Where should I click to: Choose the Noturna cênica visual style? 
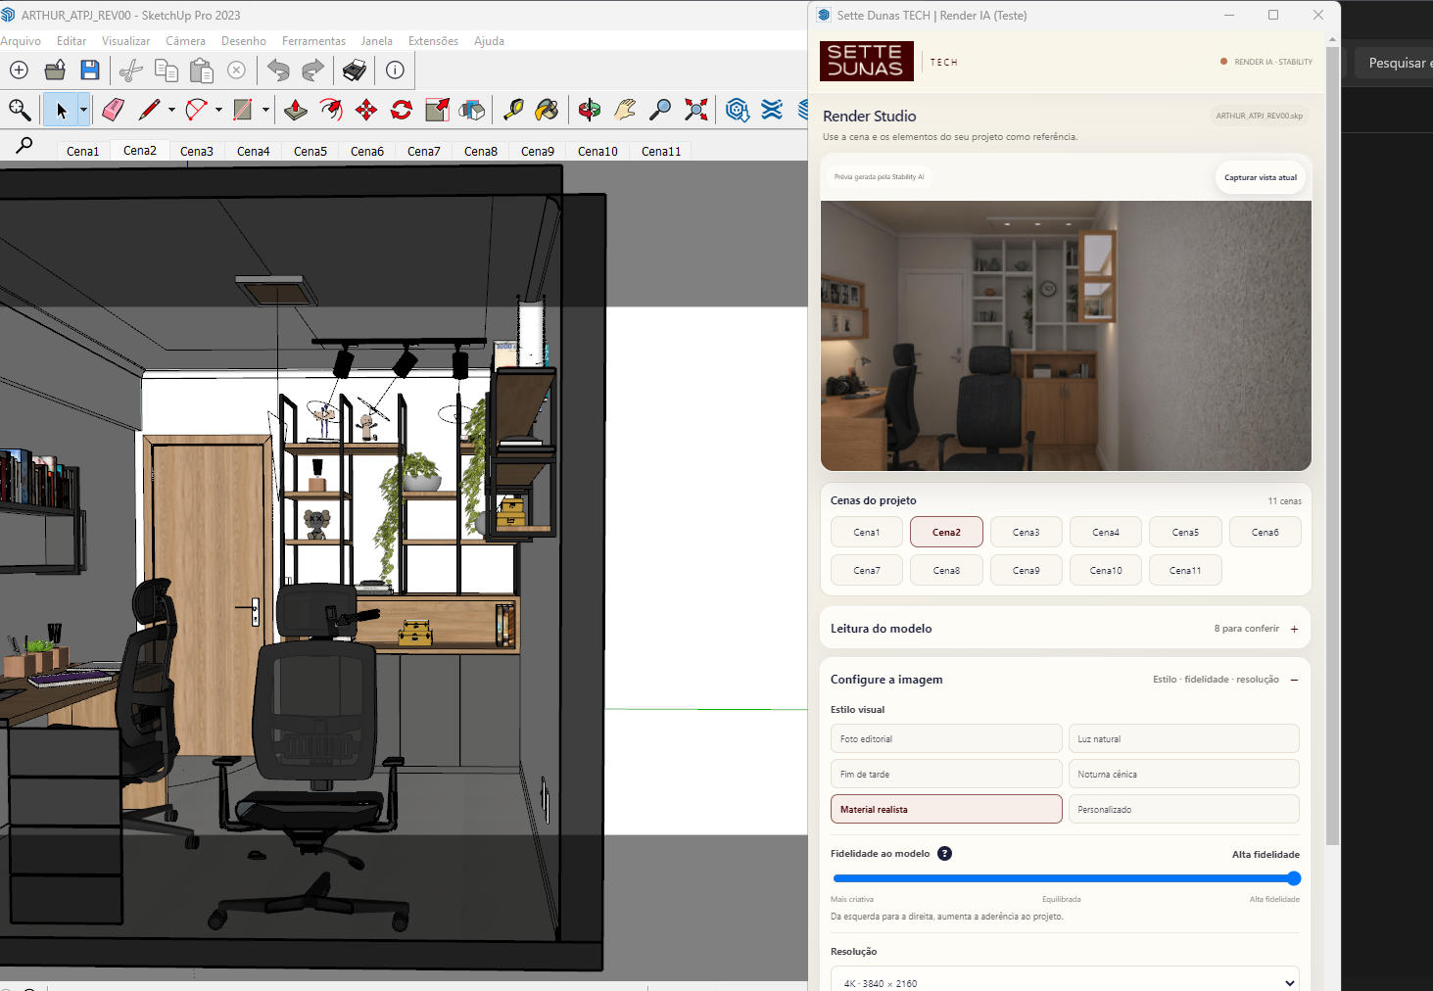pos(1183,774)
